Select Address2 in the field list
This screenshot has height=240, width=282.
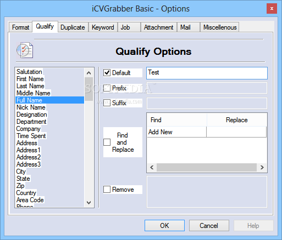click(x=49, y=157)
